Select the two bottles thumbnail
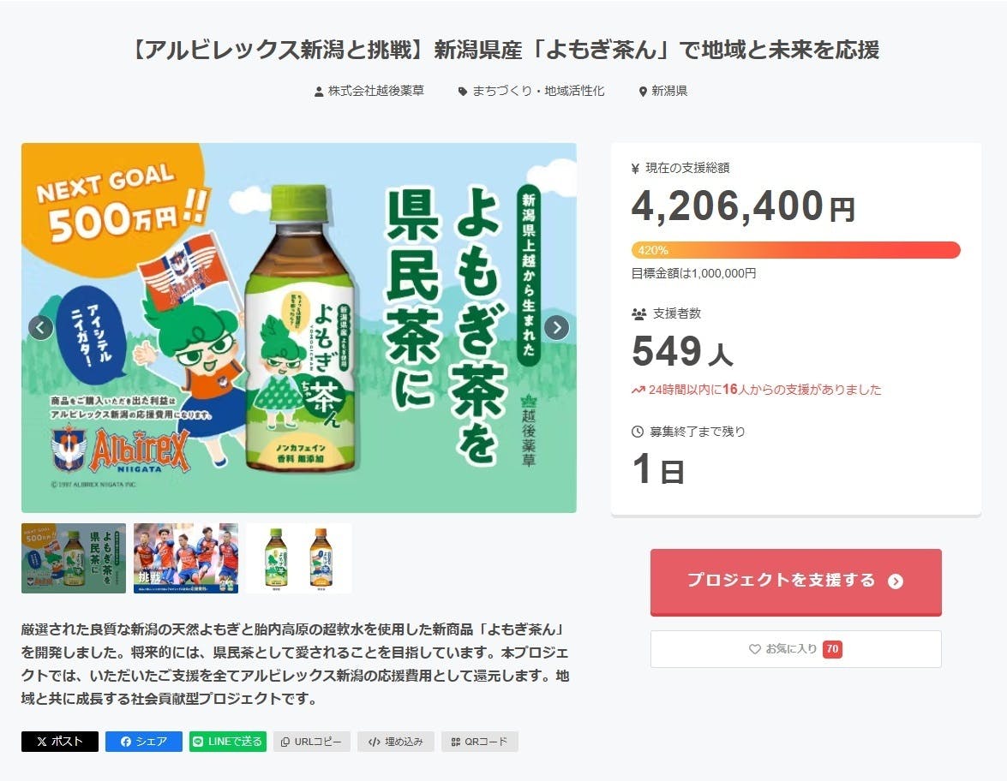Screen dimensions: 1007x781 (x=299, y=558)
